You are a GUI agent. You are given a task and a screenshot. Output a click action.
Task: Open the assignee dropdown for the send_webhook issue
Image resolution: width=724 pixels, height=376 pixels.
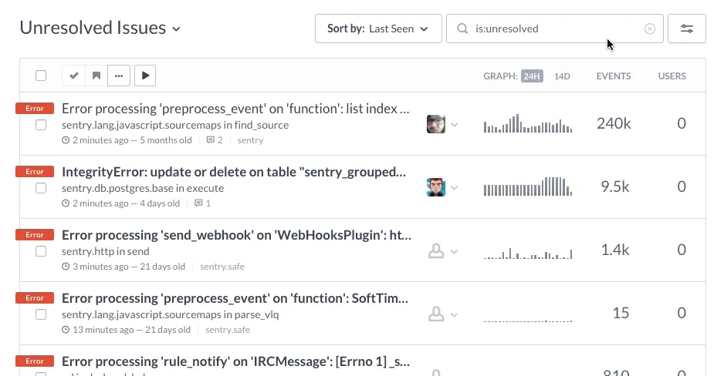click(x=442, y=251)
